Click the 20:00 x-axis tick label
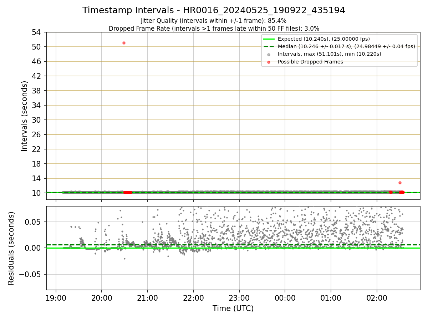The width and height of the screenshot is (428, 321). (x=102, y=297)
